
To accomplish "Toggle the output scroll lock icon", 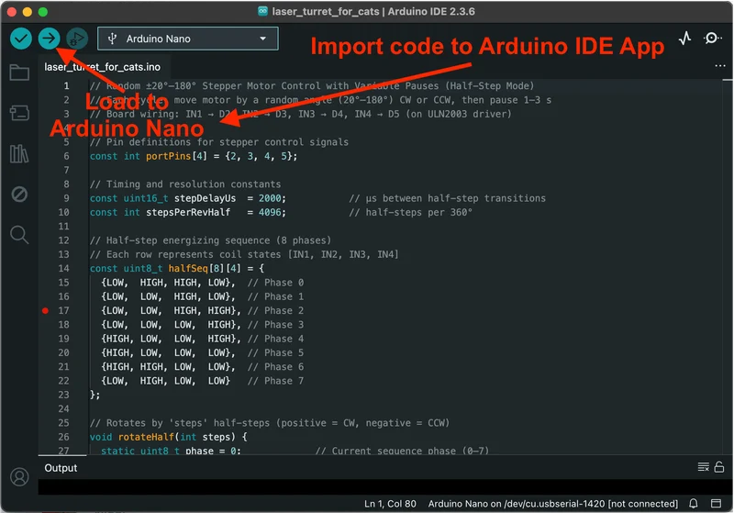I will [x=719, y=467].
